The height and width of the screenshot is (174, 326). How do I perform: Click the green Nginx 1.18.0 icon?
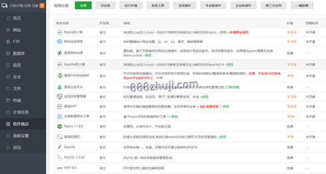tap(59, 126)
